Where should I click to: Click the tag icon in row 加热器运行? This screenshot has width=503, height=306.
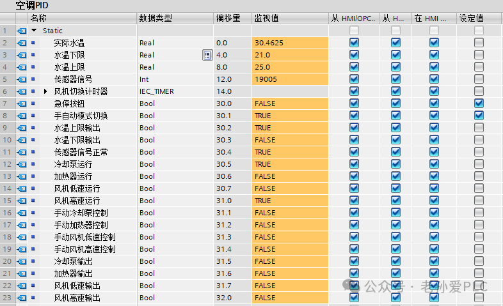click(x=22, y=176)
